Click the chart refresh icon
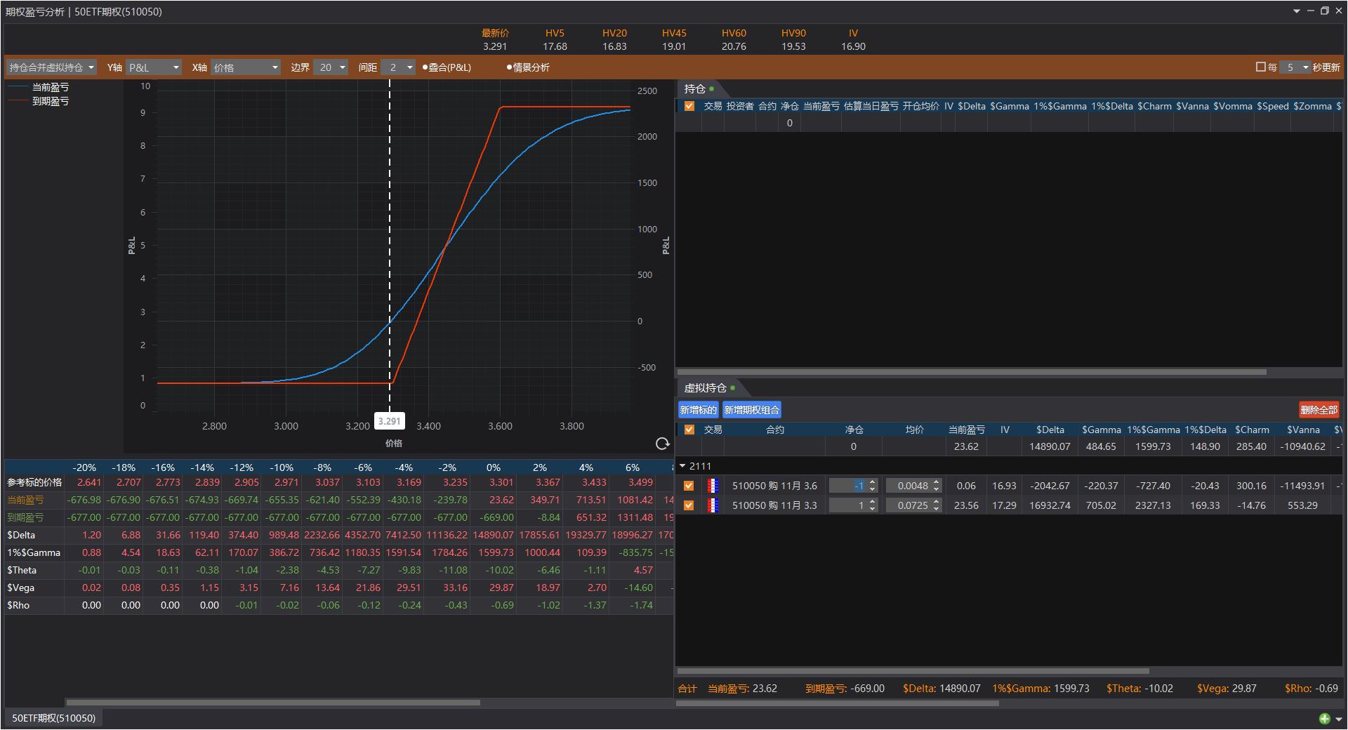The width and height of the screenshot is (1348, 730). click(661, 444)
